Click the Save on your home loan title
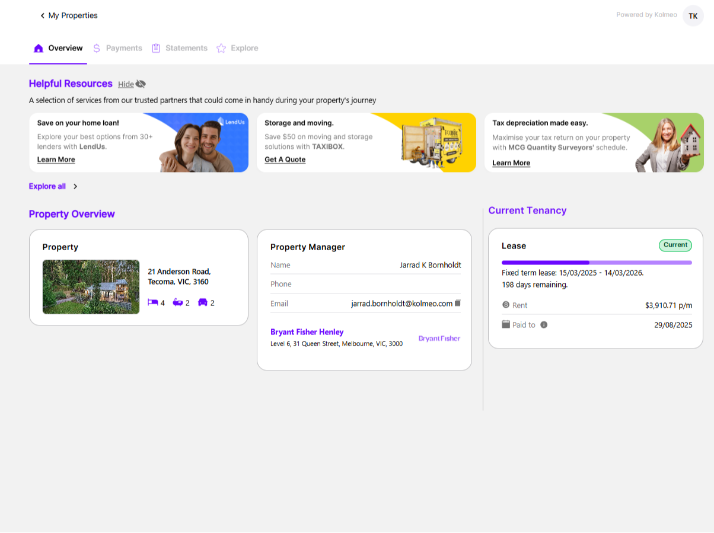 pyautogui.click(x=78, y=123)
